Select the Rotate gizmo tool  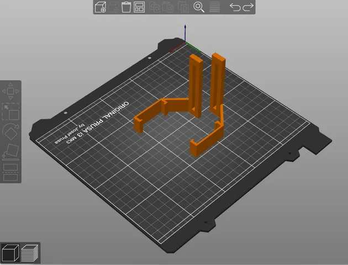pos(10,132)
